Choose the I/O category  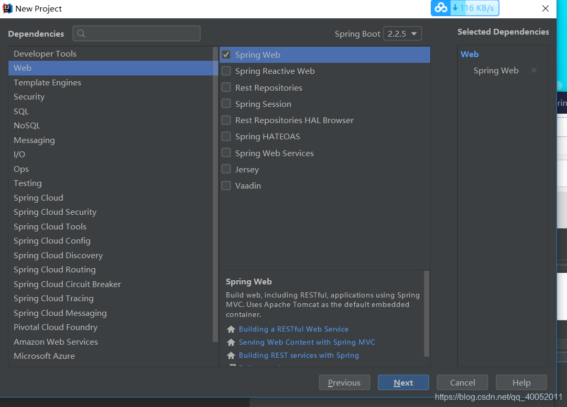tap(111, 155)
